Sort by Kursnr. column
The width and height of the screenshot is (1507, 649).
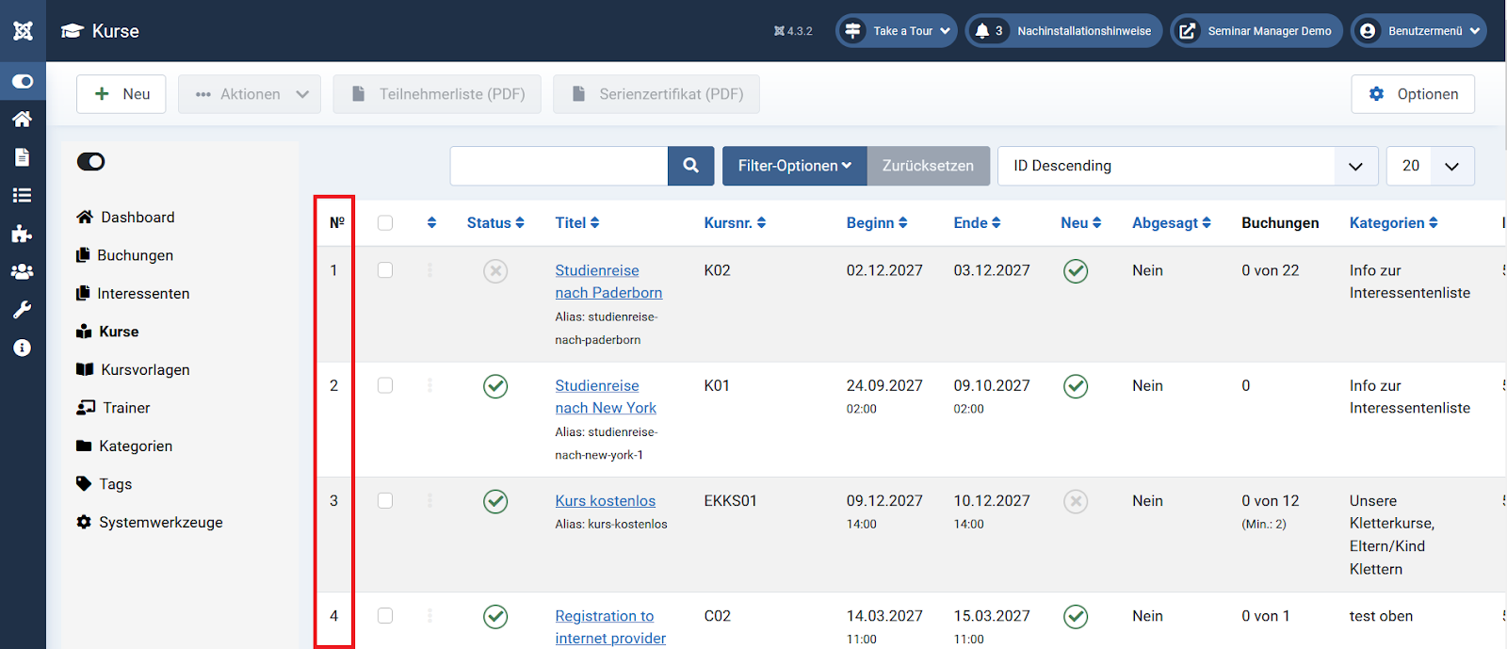click(736, 223)
